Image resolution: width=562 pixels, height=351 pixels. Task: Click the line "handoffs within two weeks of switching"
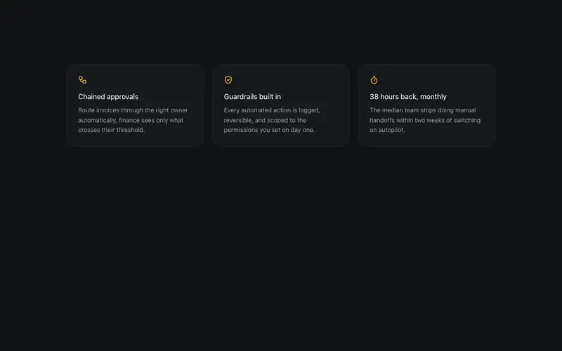click(x=425, y=120)
